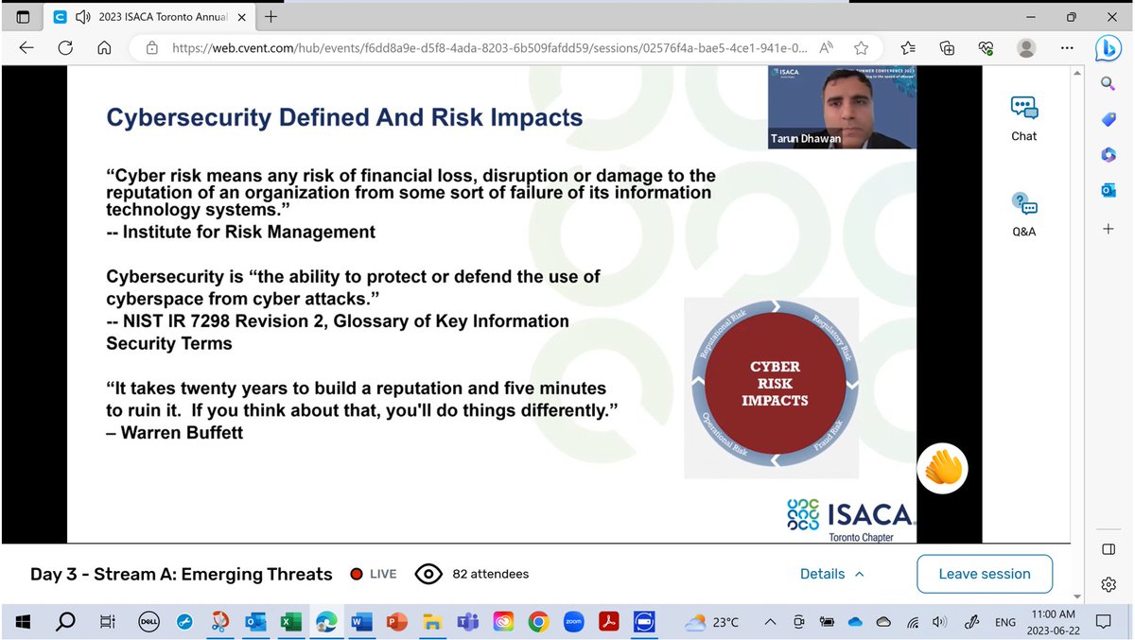Open Snipping Tool from taskbar
1135x640 pixels.
tap(218, 622)
